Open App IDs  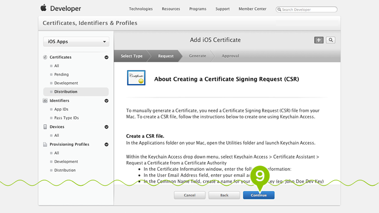(x=61, y=109)
